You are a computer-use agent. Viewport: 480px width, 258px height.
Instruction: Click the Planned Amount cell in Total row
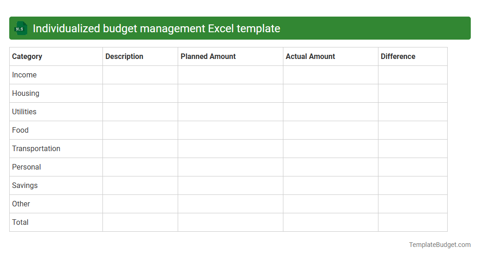pos(230,222)
